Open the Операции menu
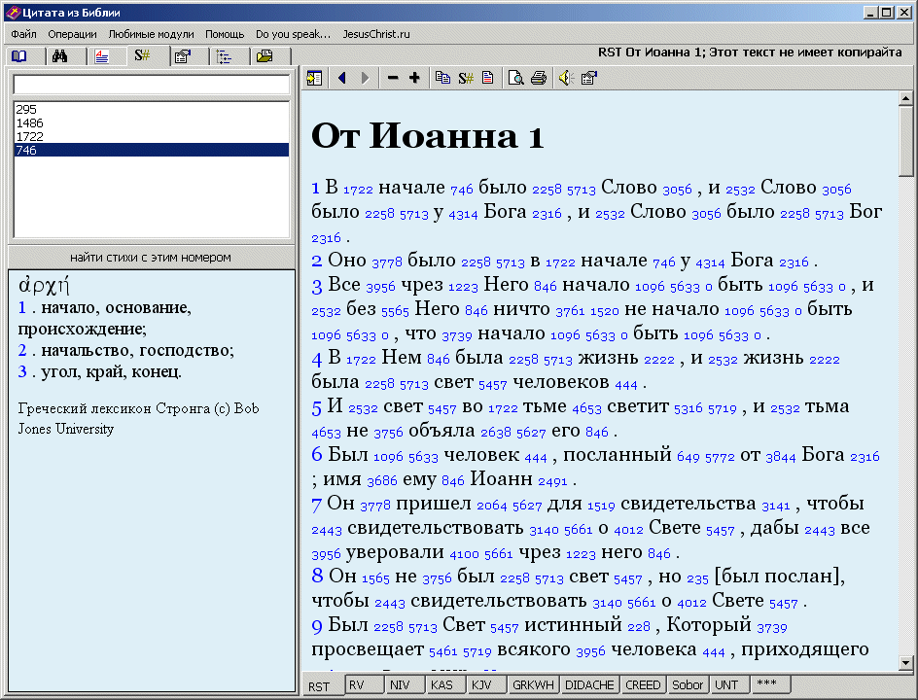The image size is (918, 700). pos(73,34)
